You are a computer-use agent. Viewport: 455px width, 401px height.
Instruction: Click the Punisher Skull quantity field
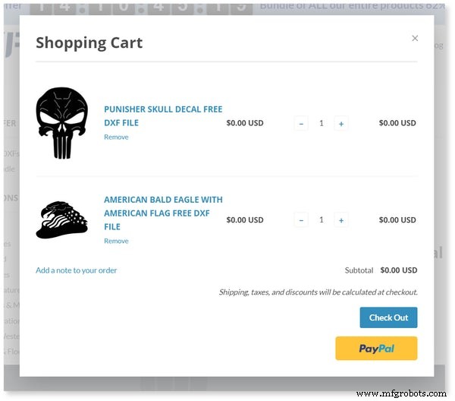(x=321, y=123)
